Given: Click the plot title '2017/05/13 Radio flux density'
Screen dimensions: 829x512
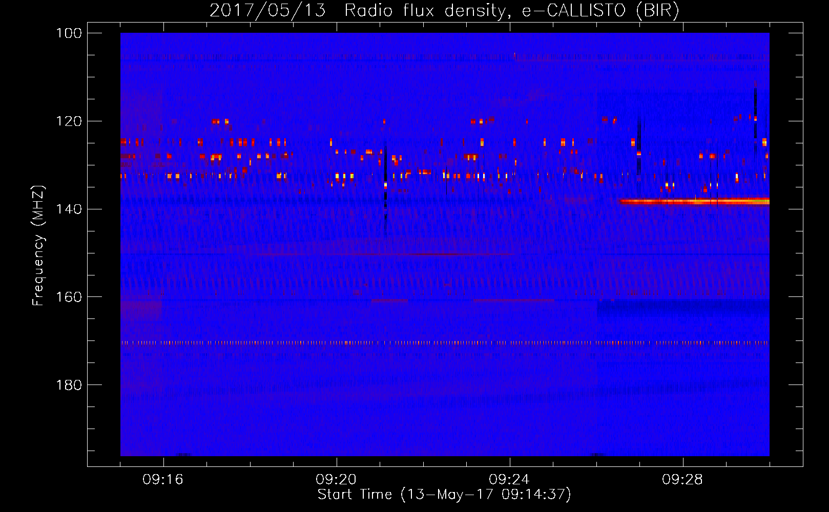Looking at the screenshot, I should [x=444, y=10].
